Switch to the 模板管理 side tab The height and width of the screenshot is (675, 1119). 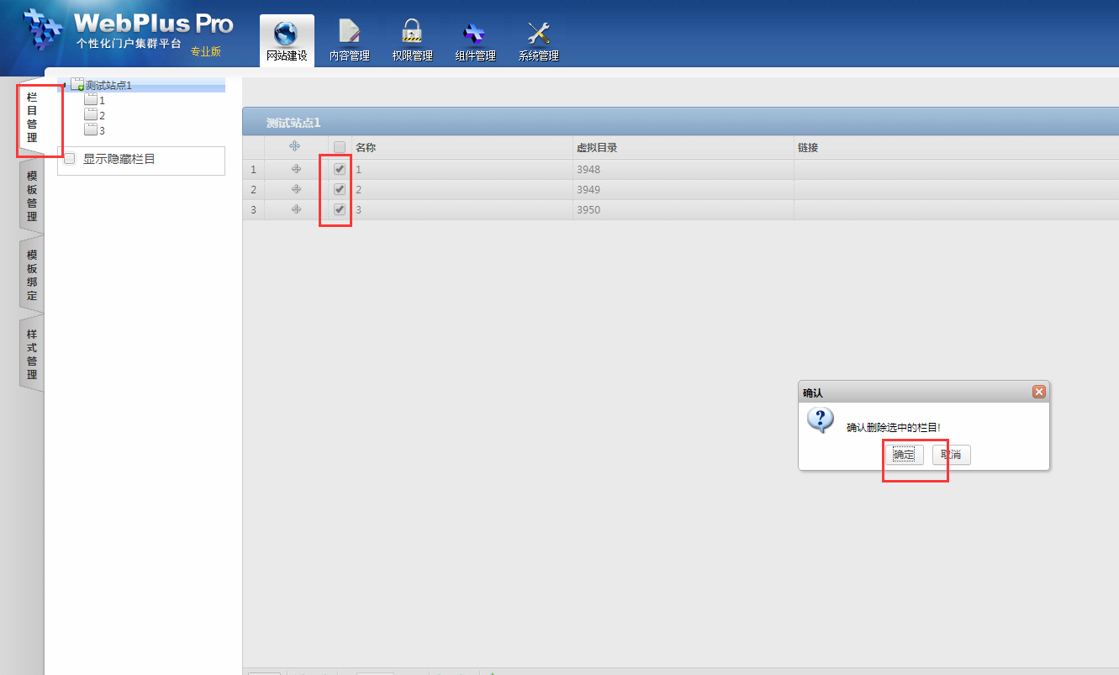(32, 197)
